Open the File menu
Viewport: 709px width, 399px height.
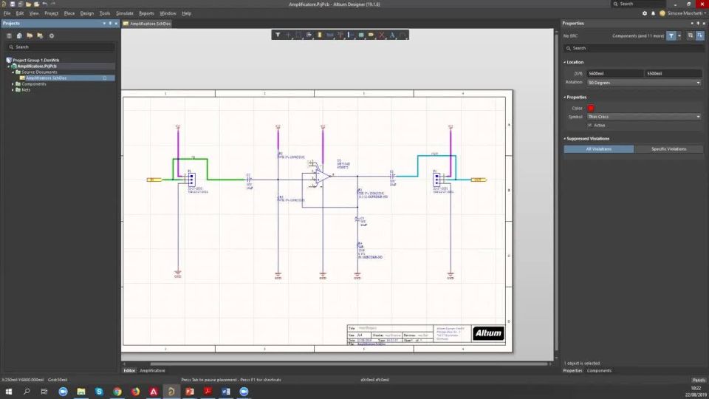(7, 13)
